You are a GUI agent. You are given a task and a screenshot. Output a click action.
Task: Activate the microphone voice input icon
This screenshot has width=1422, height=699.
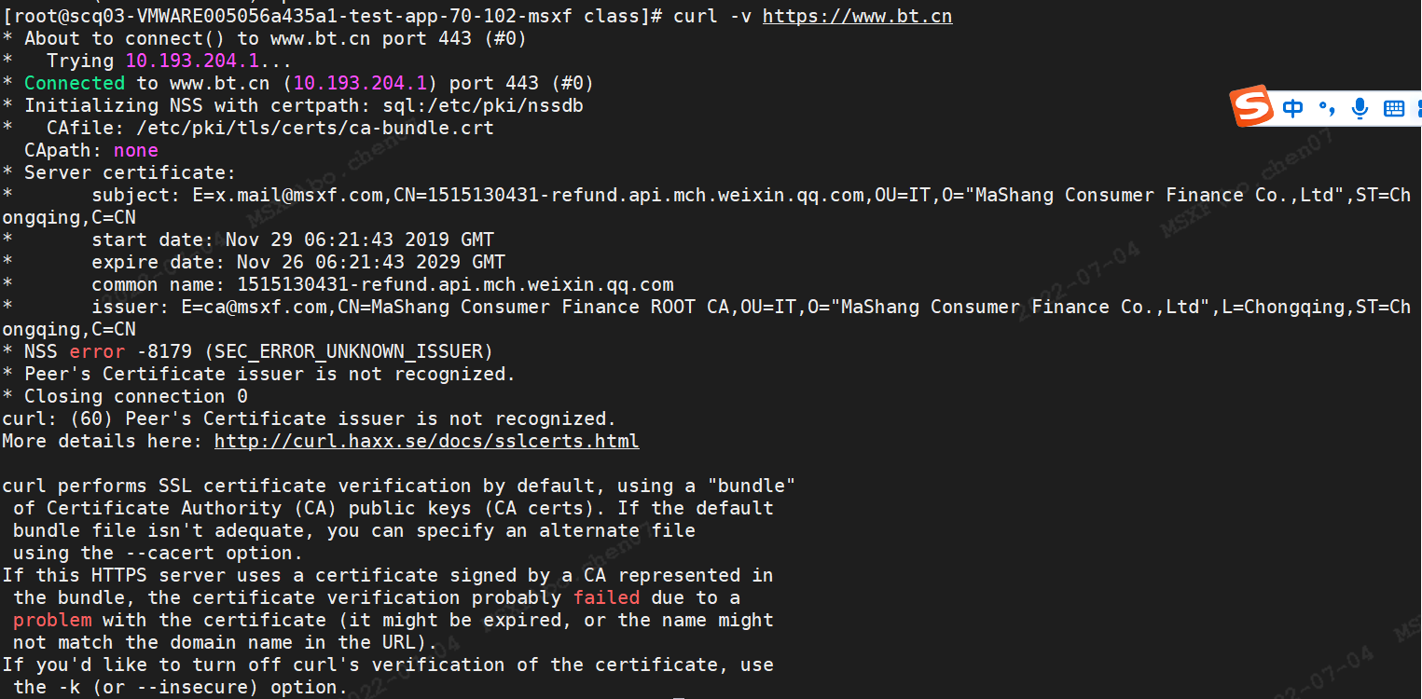[x=1360, y=108]
